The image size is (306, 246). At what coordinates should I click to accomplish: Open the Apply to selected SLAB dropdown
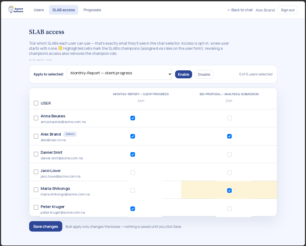(x=119, y=74)
